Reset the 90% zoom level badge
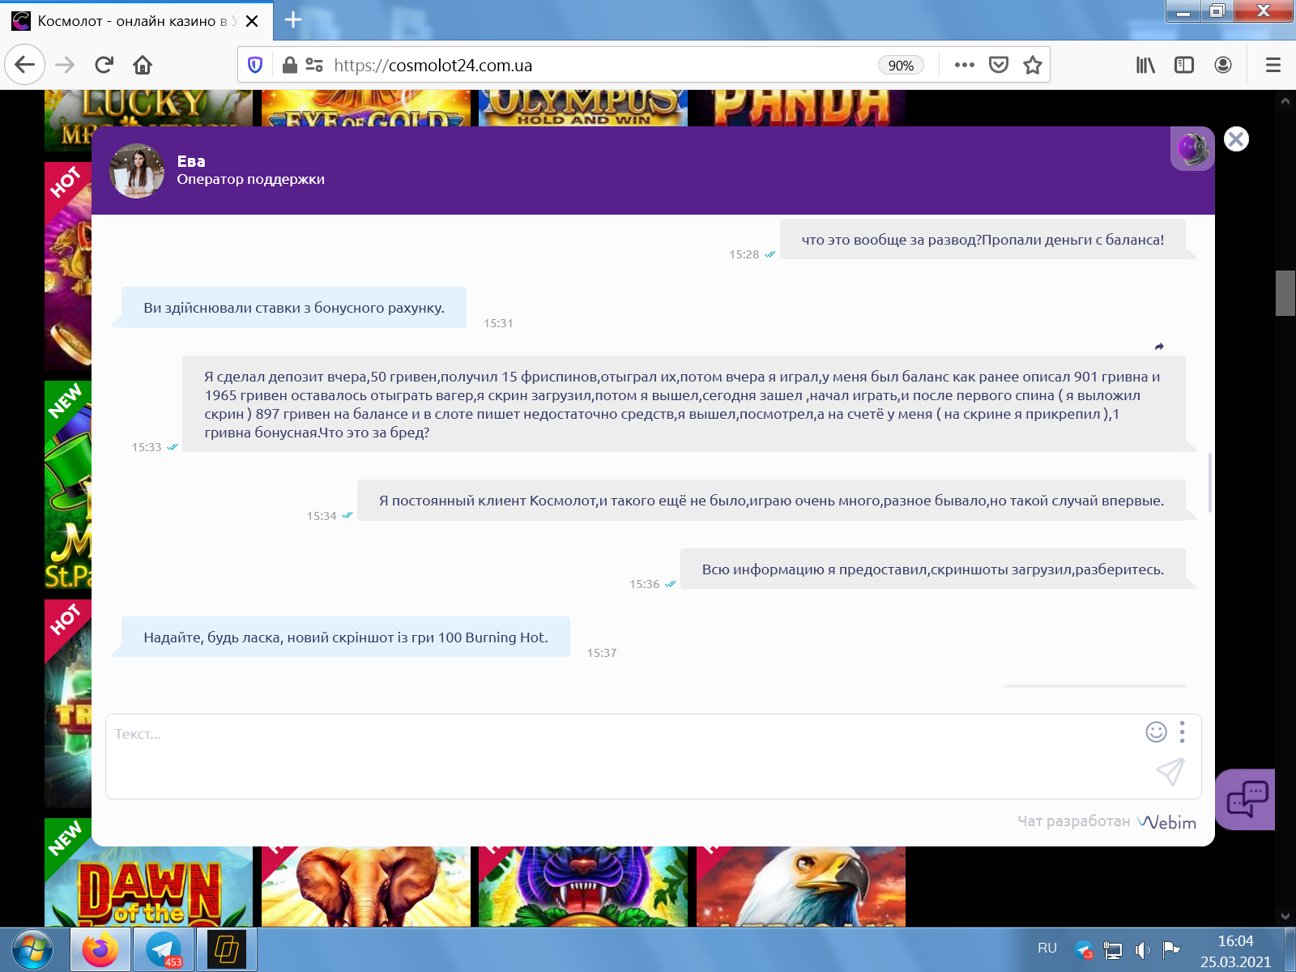Viewport: 1296px width, 972px height. 901,66
